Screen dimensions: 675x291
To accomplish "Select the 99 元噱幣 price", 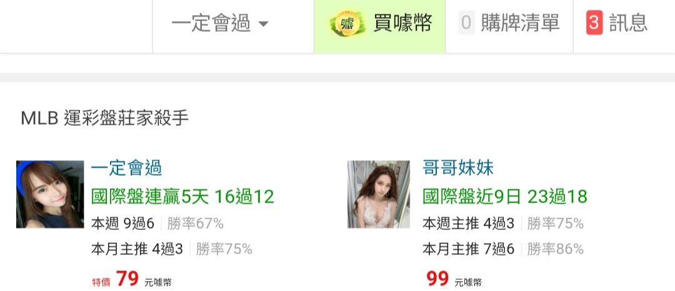I will [454, 279].
